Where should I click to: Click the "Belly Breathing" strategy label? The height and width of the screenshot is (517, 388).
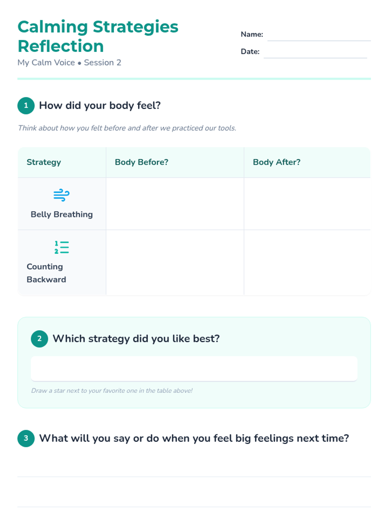click(x=62, y=215)
